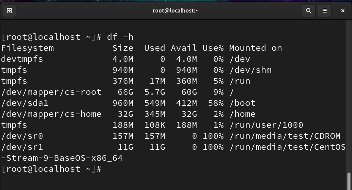The width and height of the screenshot is (352, 190).
Task: Click the vertical scrollbar thumb
Action: pos(349,181)
